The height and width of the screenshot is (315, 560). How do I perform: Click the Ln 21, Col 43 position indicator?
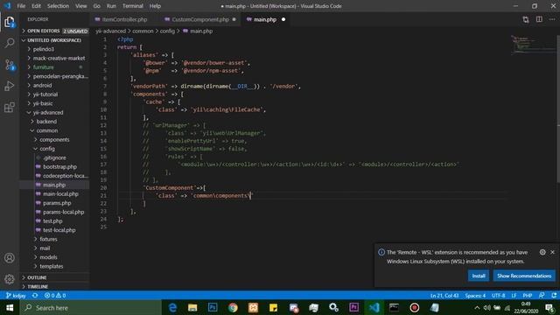point(444,296)
